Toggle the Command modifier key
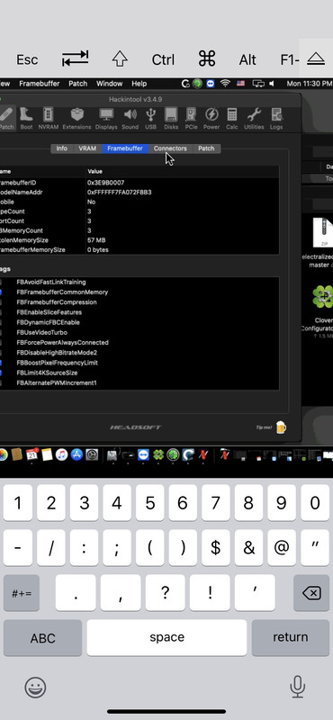 pos(207,58)
